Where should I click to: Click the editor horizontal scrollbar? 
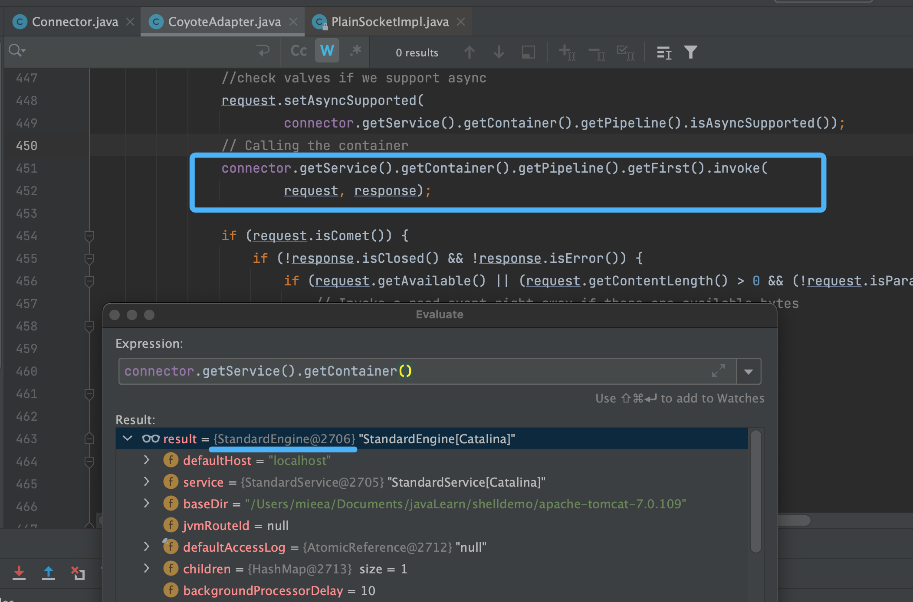794,520
